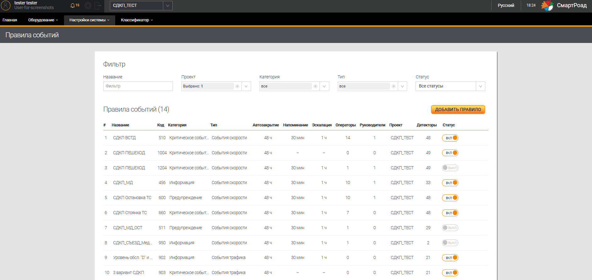Screen dimensions: 592x280
Task: Sort by the Тип column header
Action: click(x=214, y=125)
